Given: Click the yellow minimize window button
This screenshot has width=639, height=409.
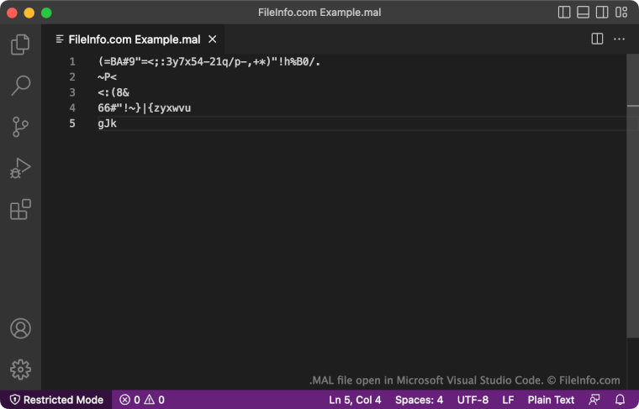Looking at the screenshot, I should [x=29, y=13].
